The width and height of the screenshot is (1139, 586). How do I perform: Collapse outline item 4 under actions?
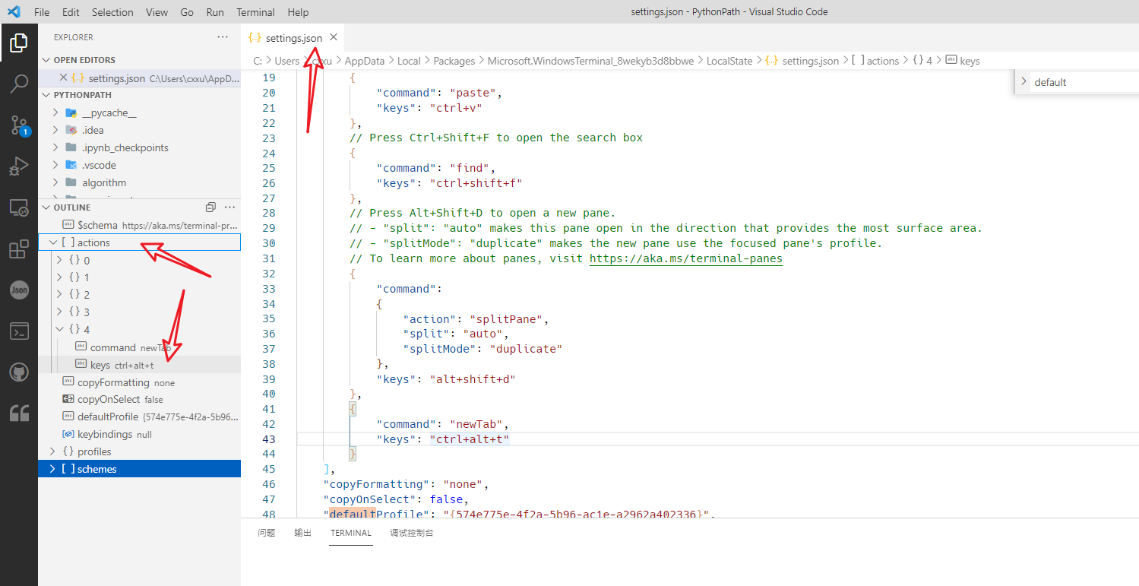[60, 329]
